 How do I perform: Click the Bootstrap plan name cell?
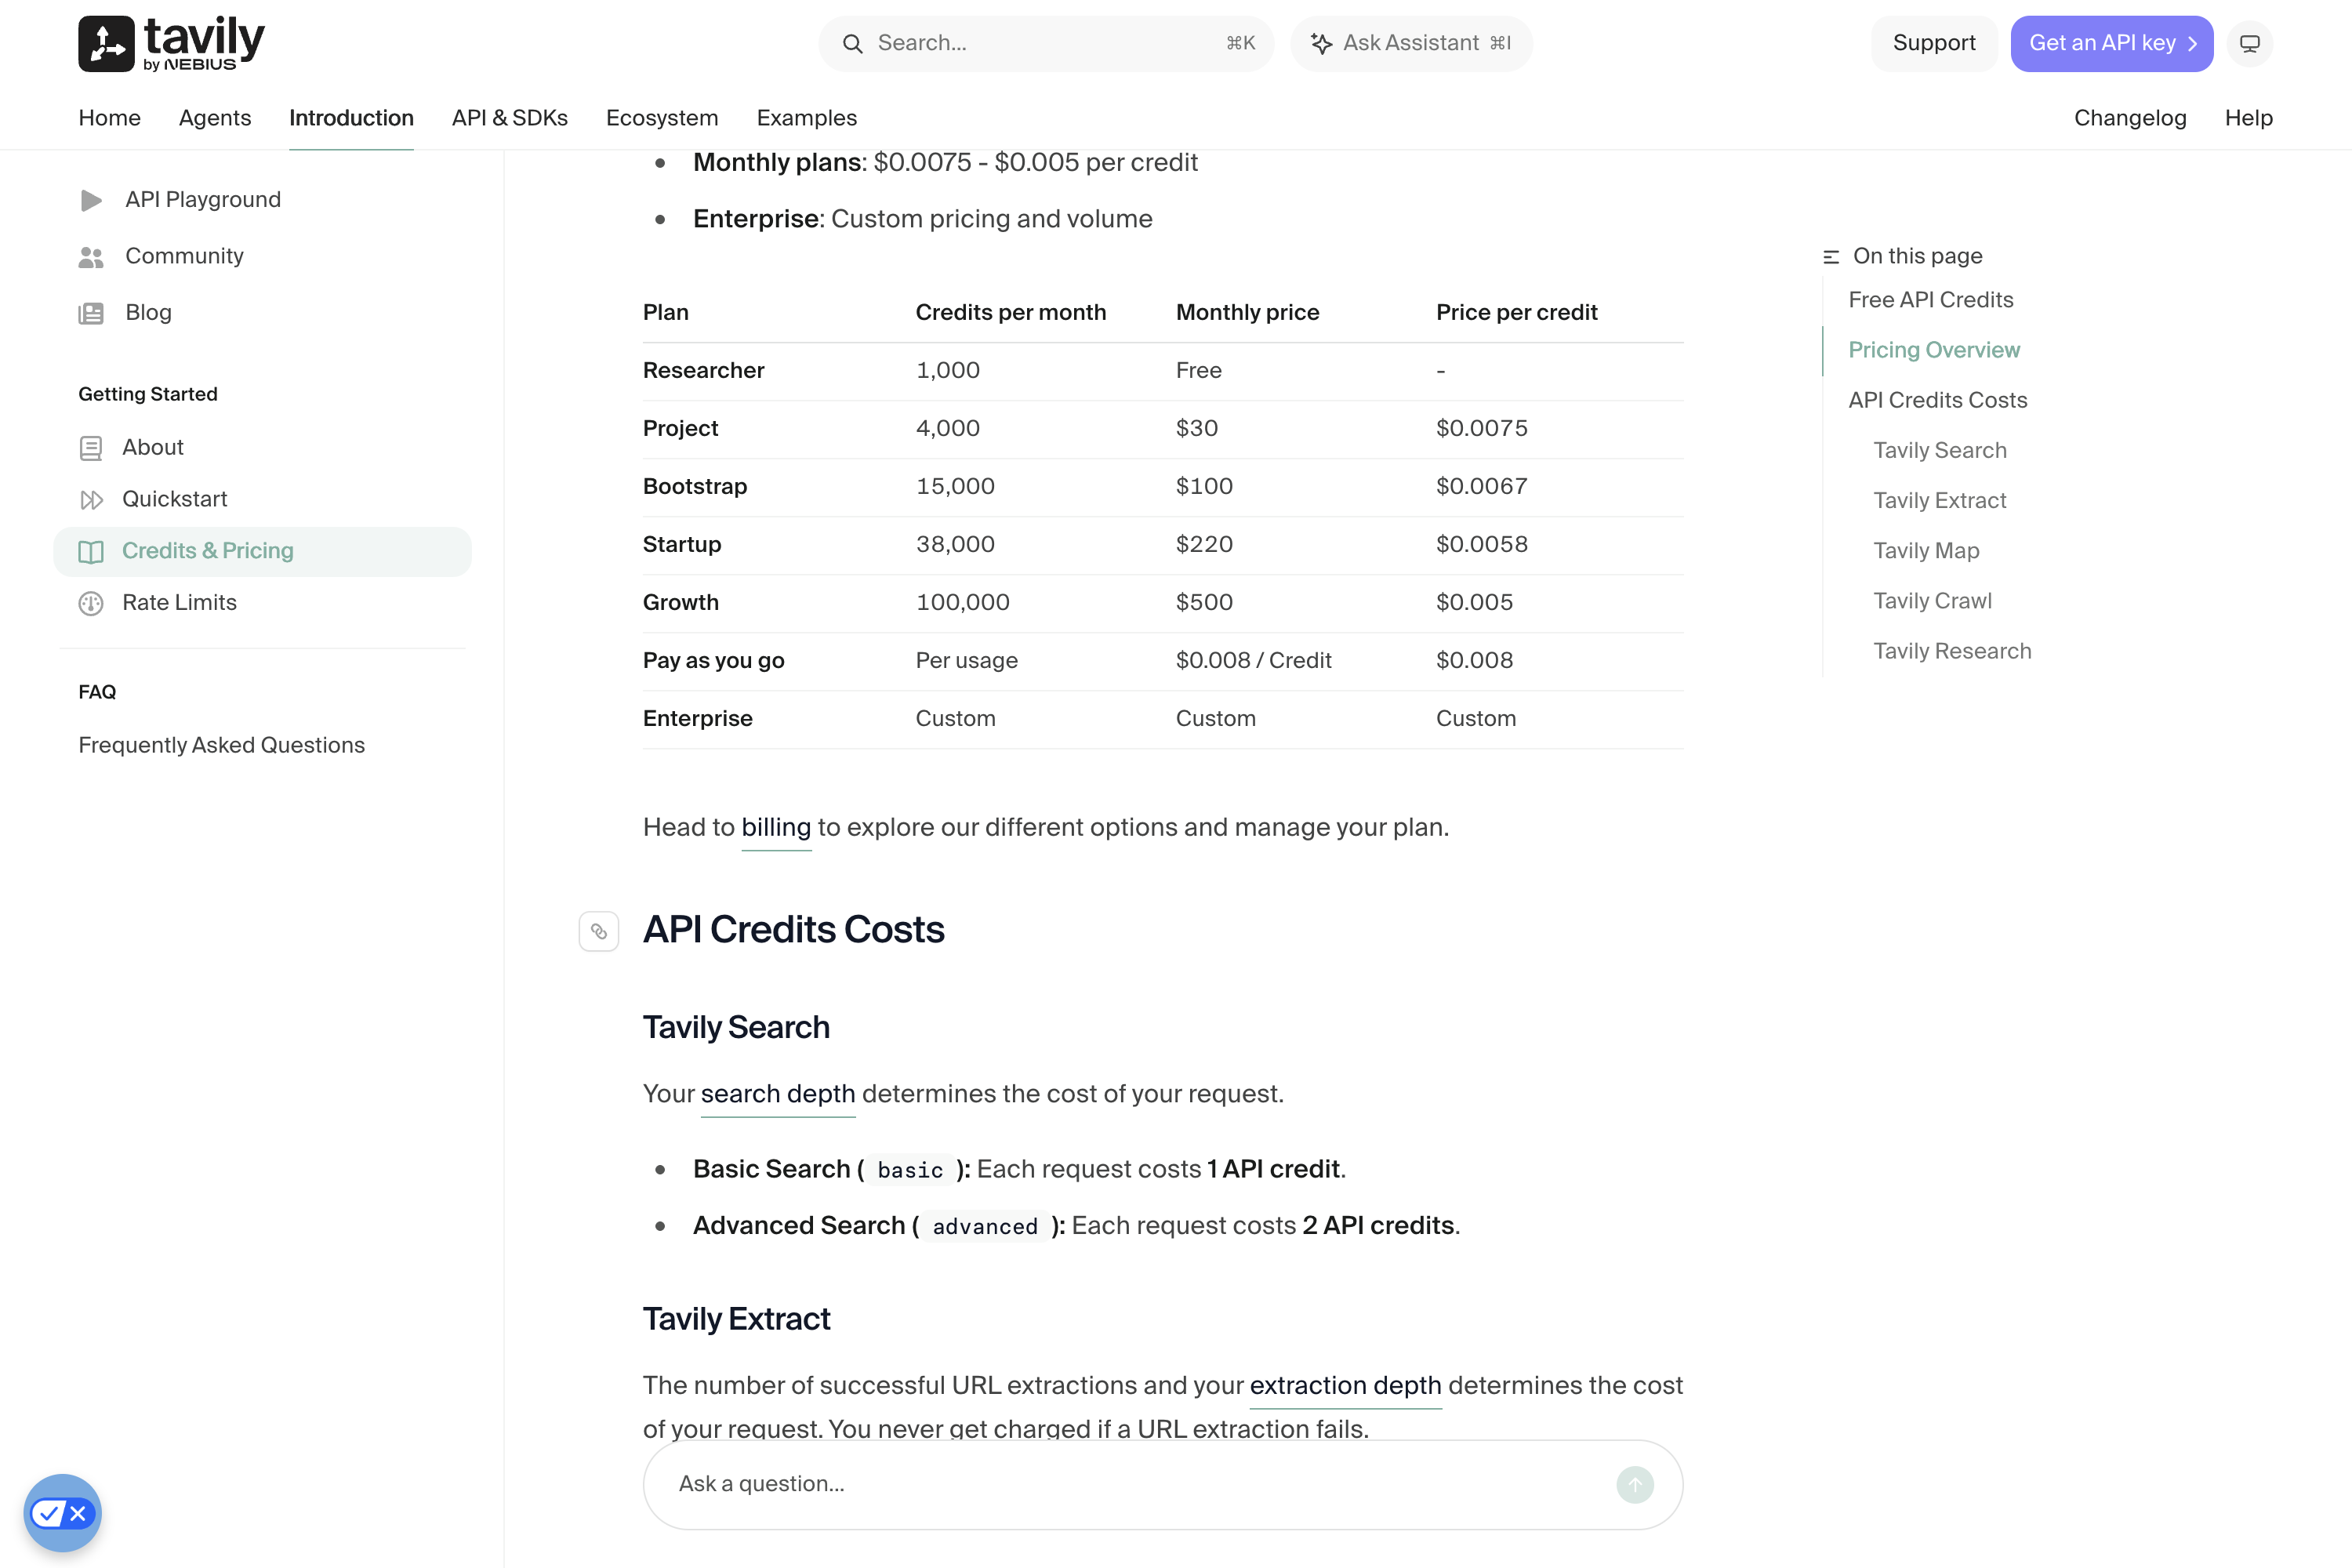click(695, 487)
